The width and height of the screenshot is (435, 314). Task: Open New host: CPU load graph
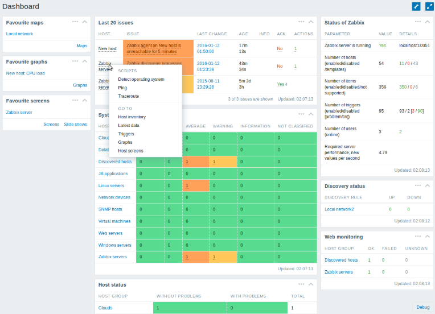point(25,73)
